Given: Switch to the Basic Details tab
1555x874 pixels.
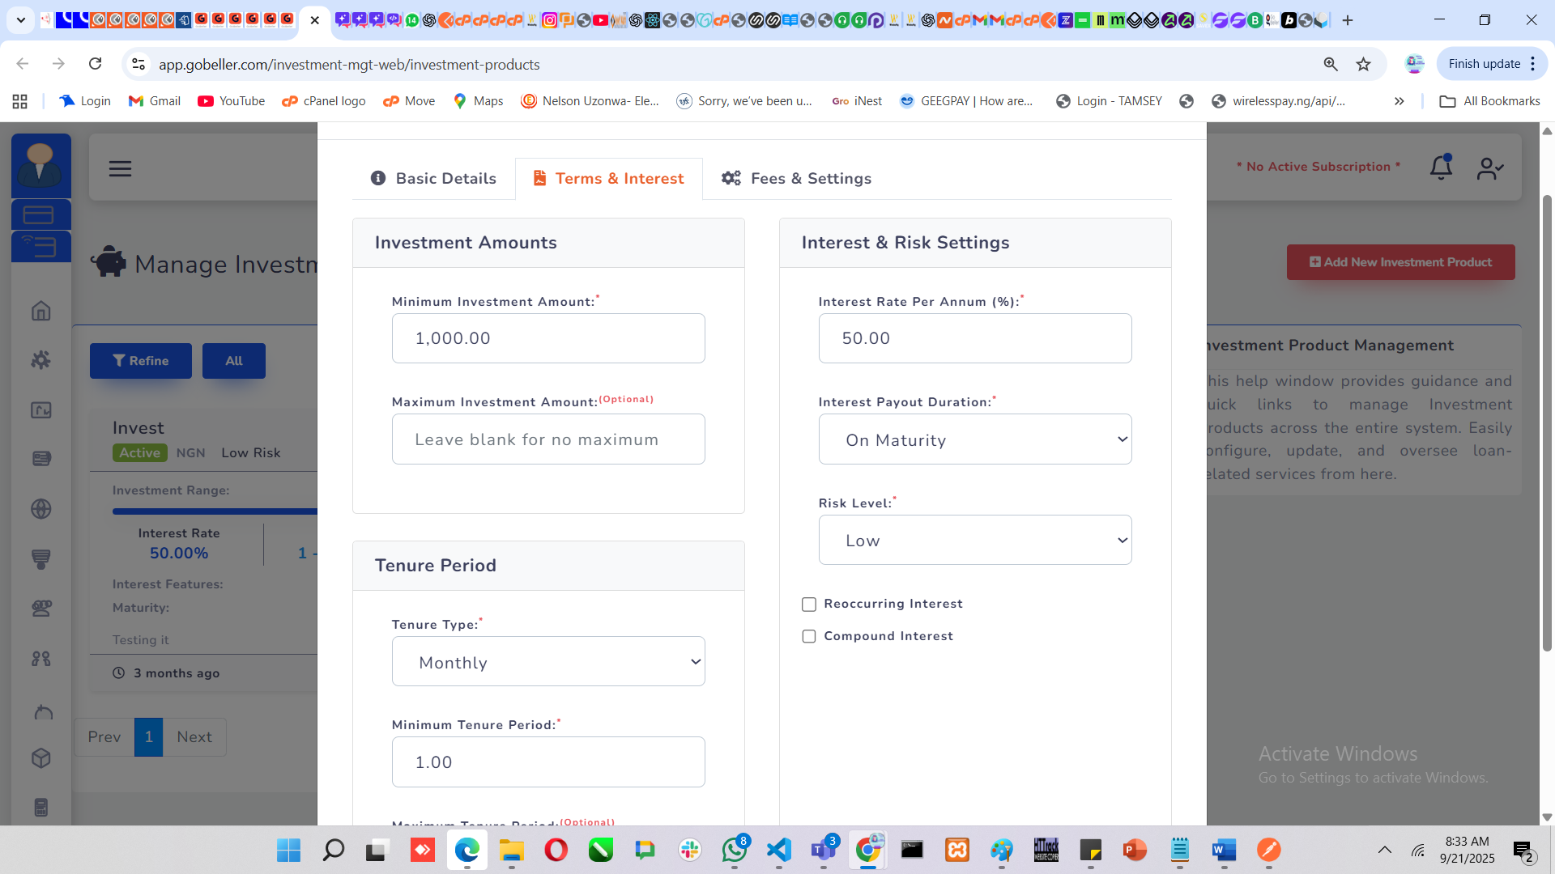Looking at the screenshot, I should click(x=433, y=179).
